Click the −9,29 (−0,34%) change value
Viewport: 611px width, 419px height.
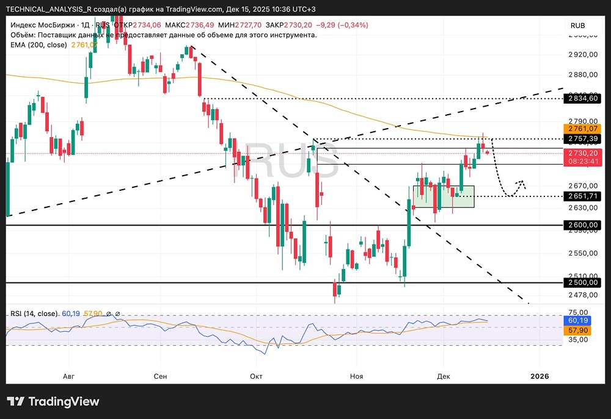[x=342, y=25]
